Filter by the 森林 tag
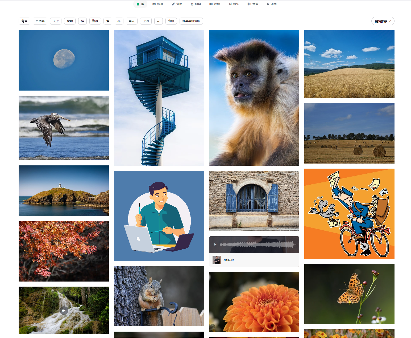The image size is (411, 338). [x=171, y=21]
